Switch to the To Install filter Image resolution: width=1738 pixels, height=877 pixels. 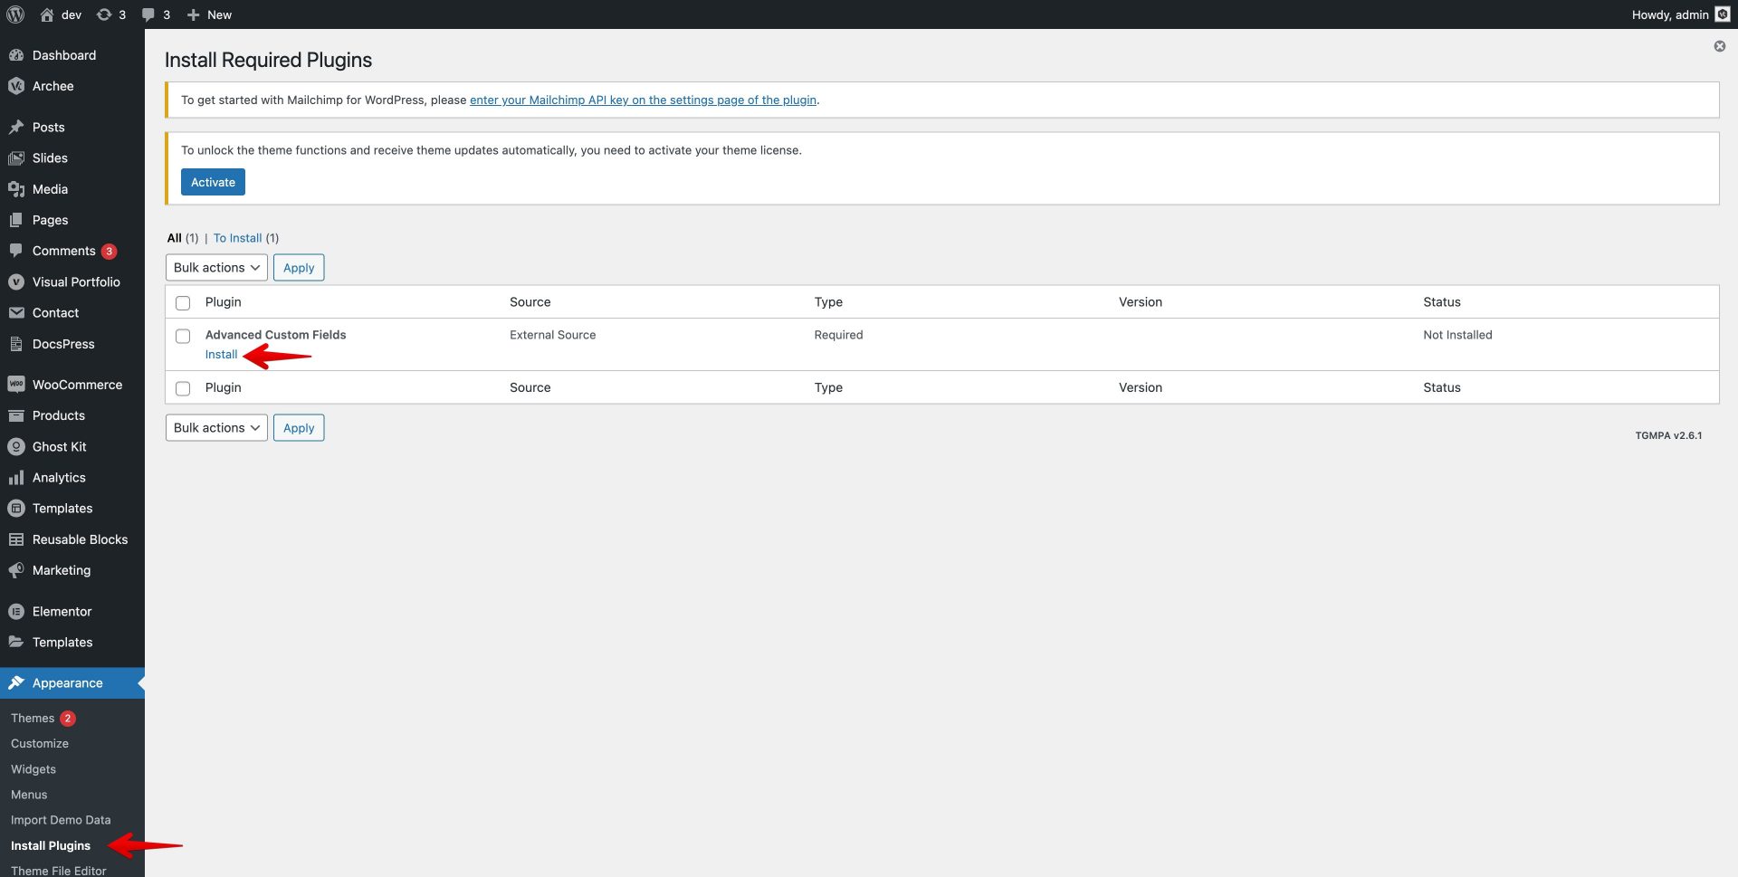pyautogui.click(x=237, y=237)
